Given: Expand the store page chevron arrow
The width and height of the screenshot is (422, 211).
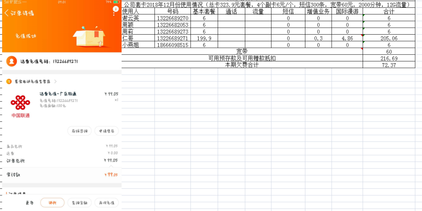Looking at the screenshot, I should (56, 82).
